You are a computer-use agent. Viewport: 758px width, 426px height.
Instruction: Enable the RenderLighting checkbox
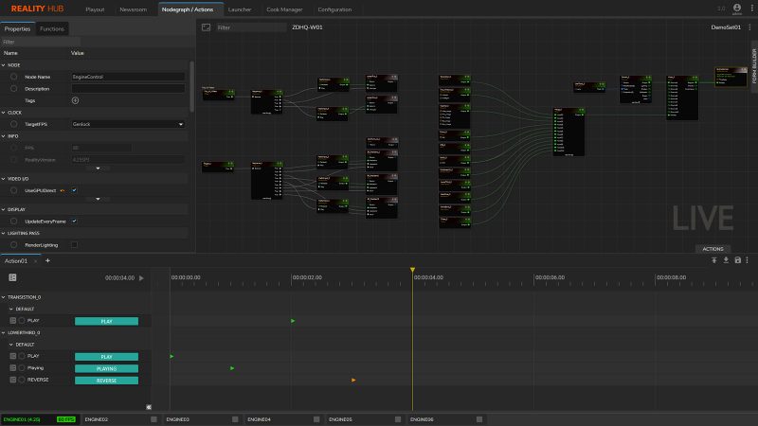(75, 245)
